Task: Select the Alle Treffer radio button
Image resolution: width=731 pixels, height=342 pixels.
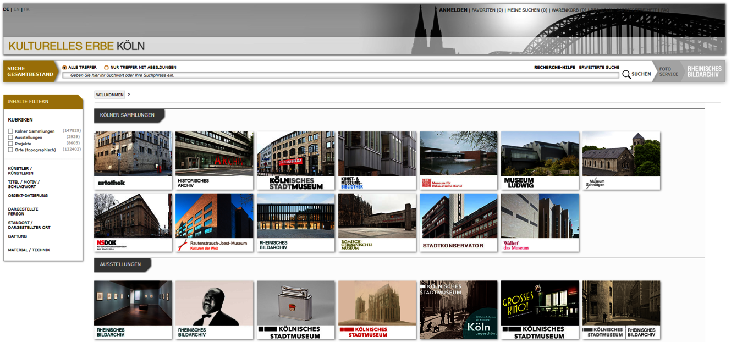Action: point(64,68)
